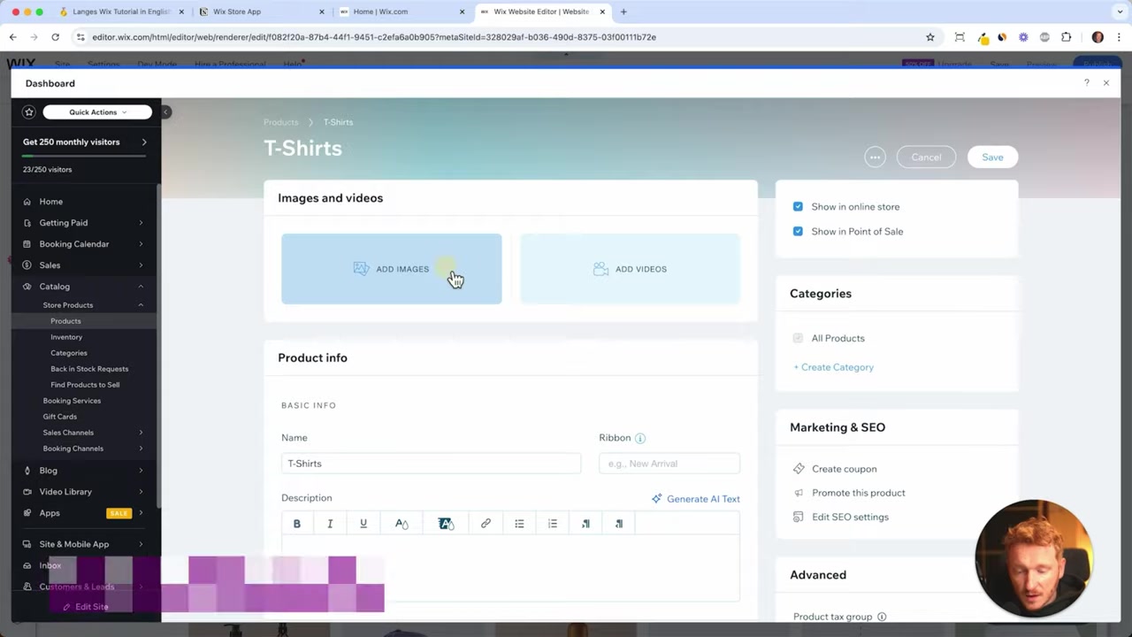The width and height of the screenshot is (1132, 637).
Task: Click the Add Images button
Action: pos(392,269)
